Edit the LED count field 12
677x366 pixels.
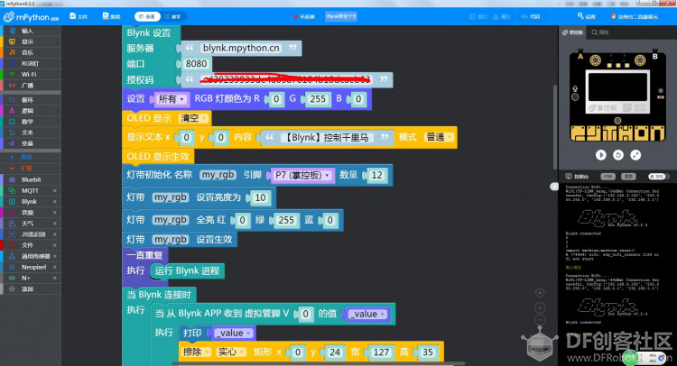(x=377, y=175)
